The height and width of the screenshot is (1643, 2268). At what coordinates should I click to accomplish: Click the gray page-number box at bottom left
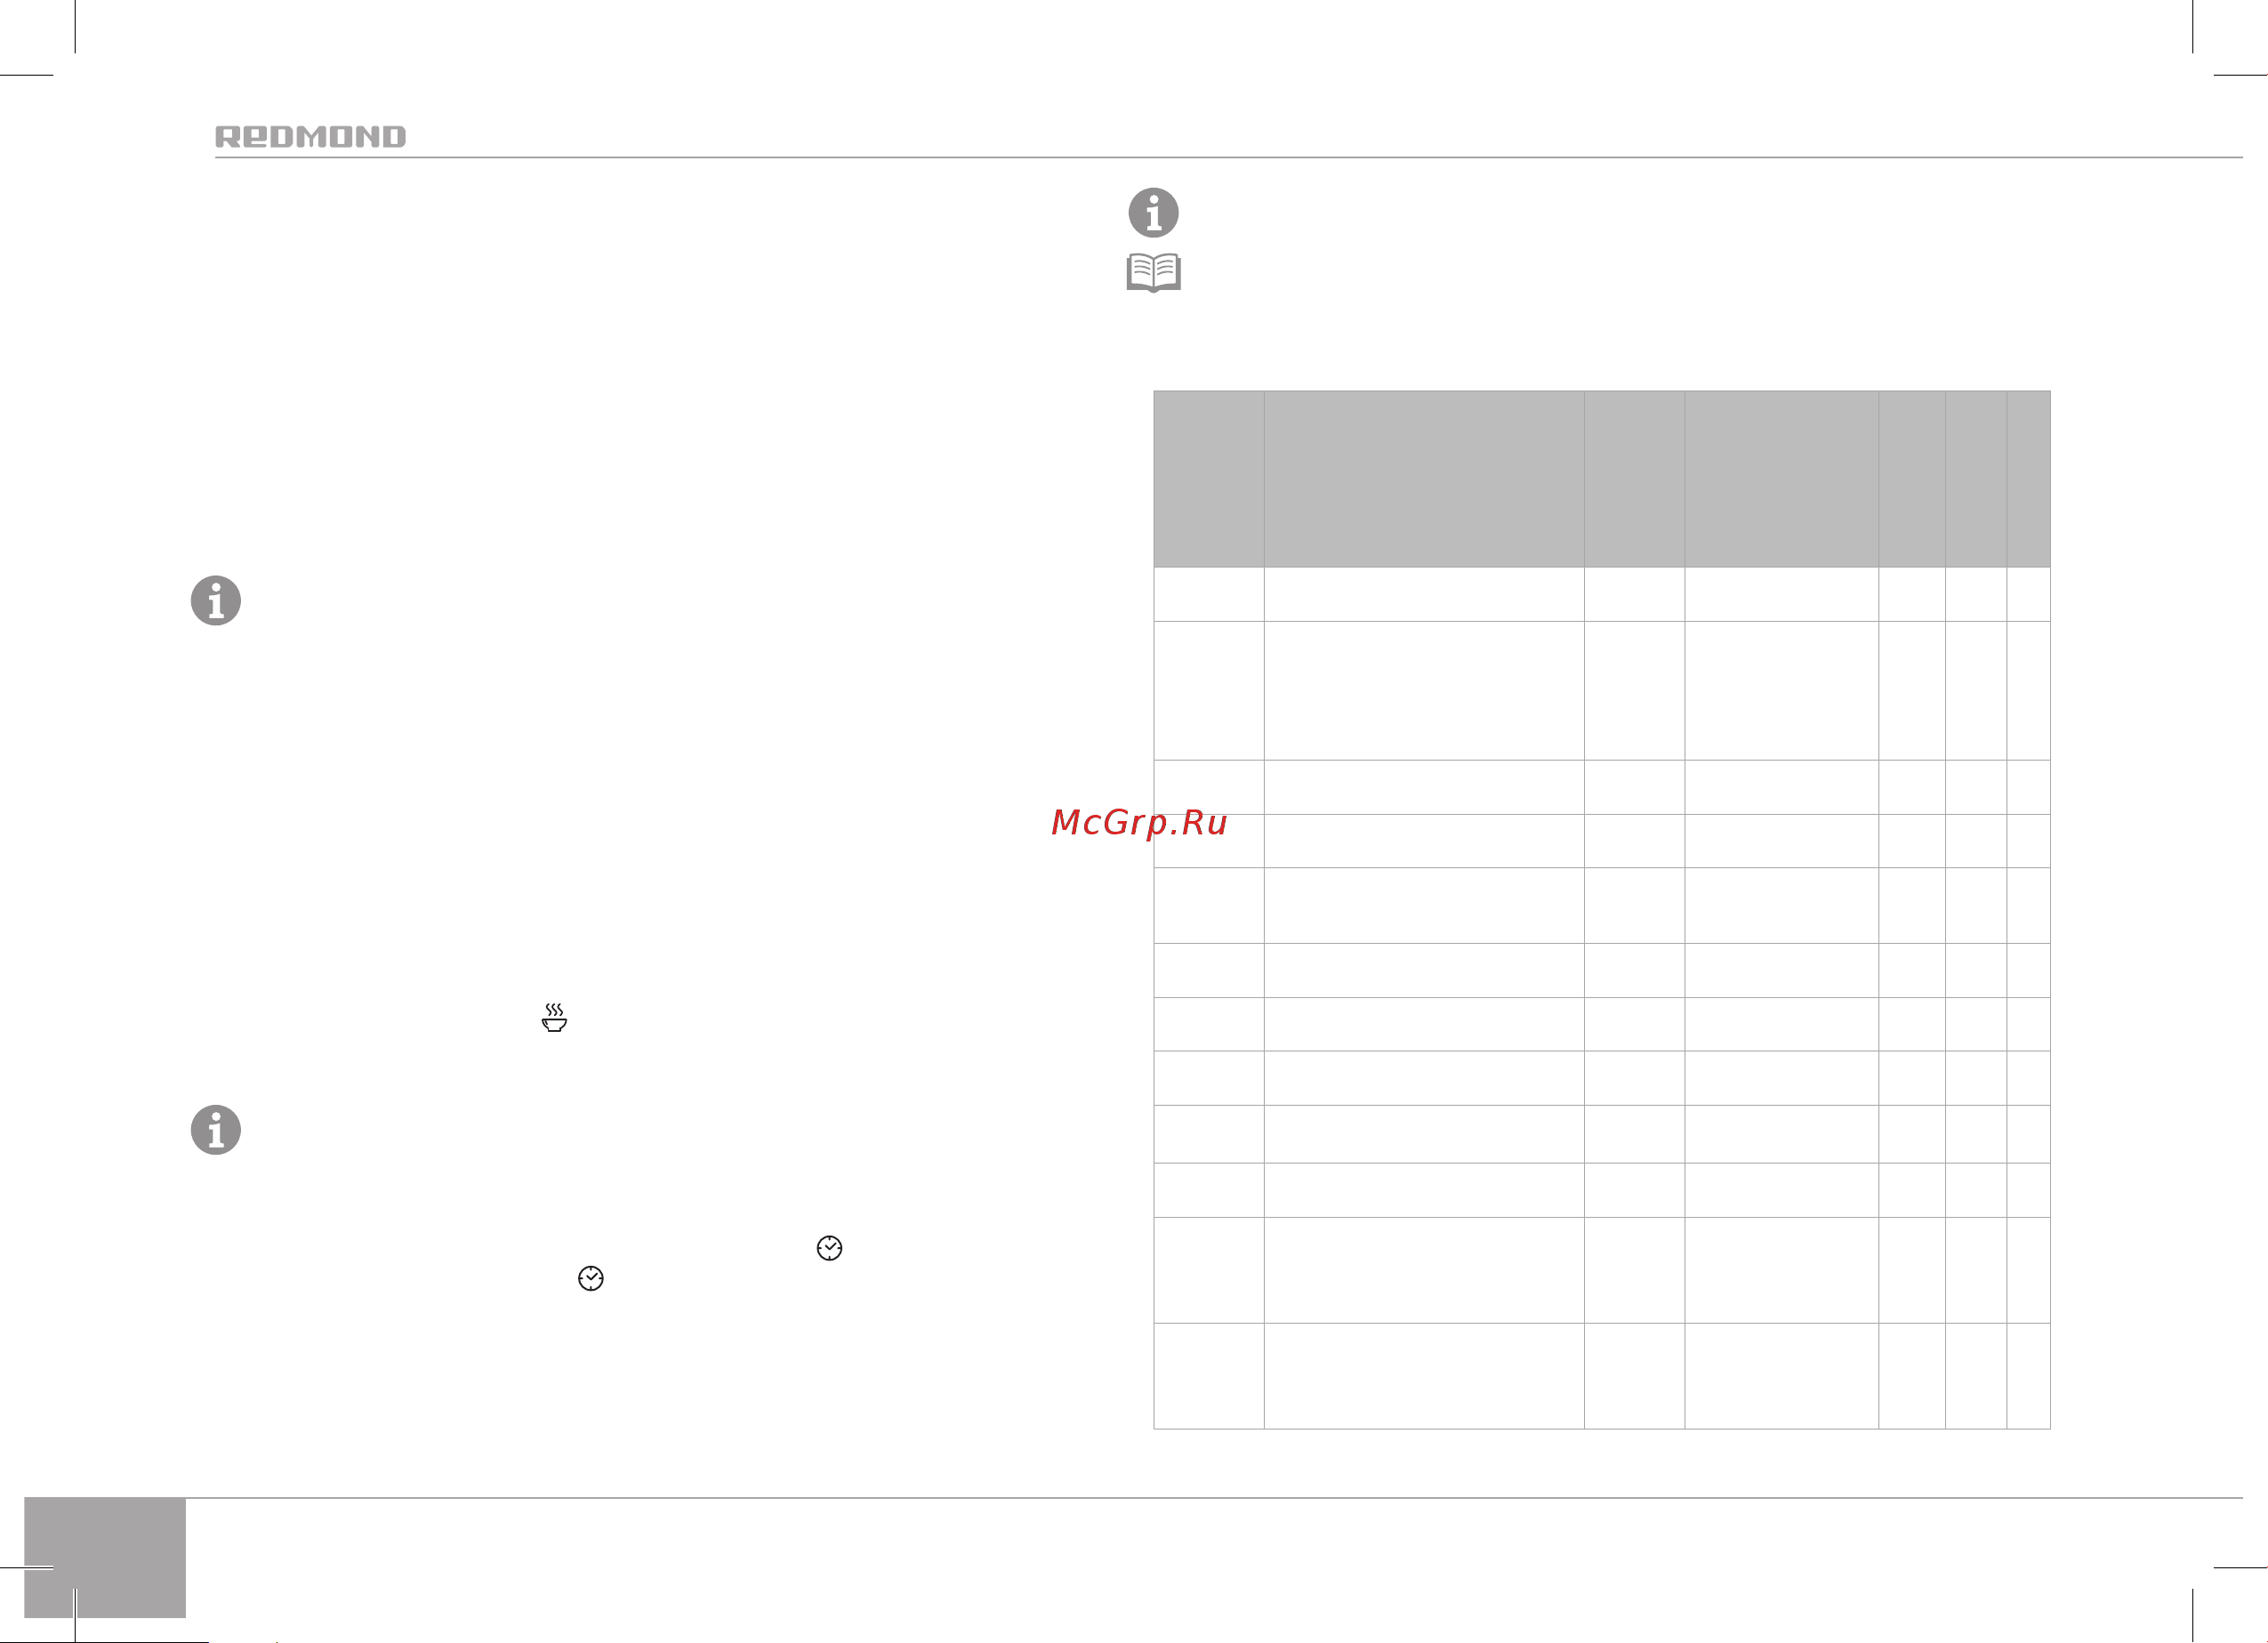105,1557
